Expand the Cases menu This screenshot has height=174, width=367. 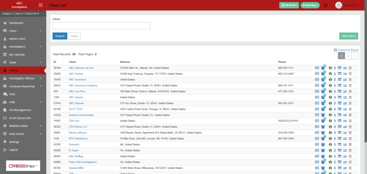(23, 31)
